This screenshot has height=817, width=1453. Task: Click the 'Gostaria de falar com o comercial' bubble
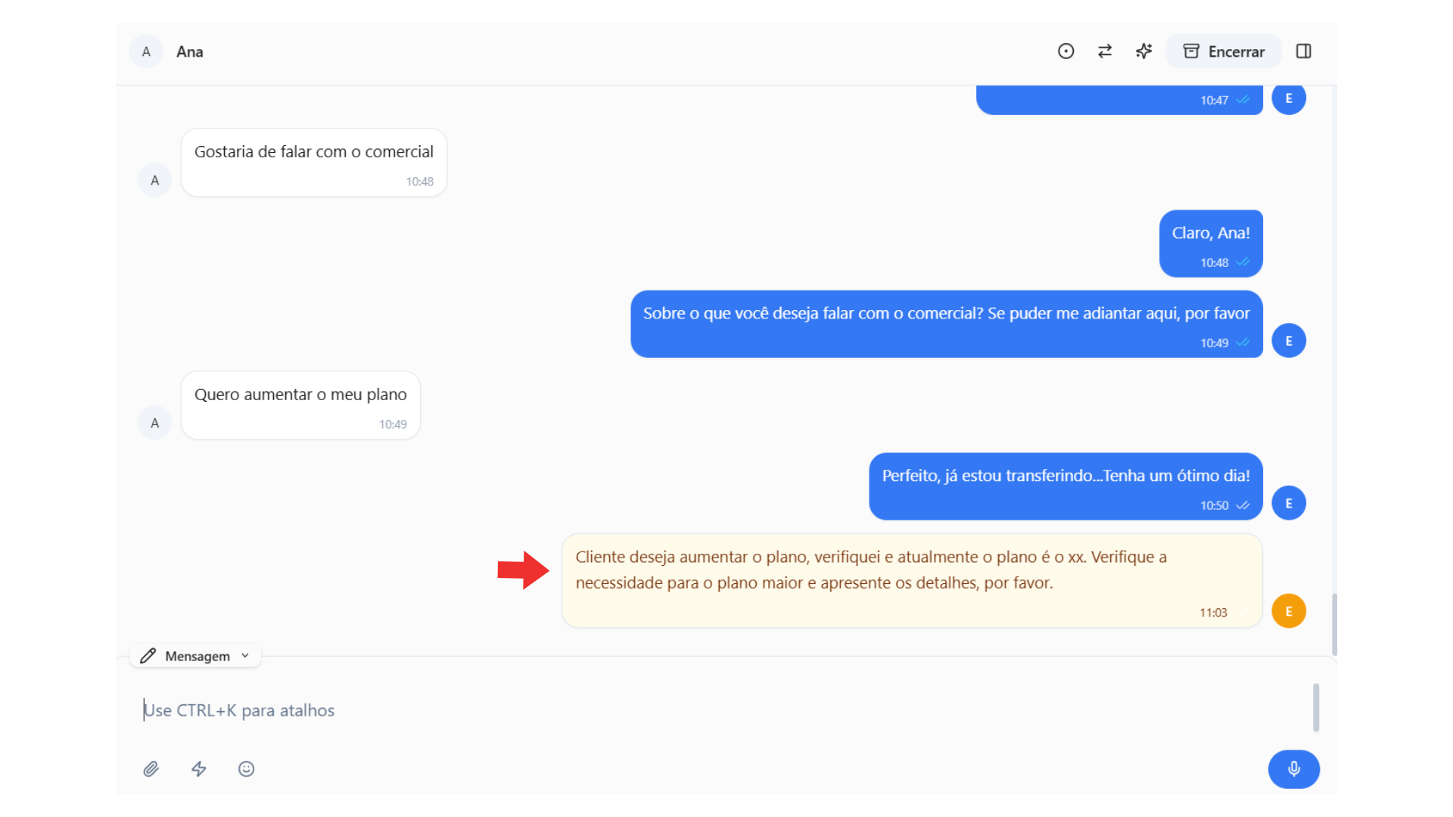click(314, 163)
